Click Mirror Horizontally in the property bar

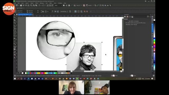55,11
